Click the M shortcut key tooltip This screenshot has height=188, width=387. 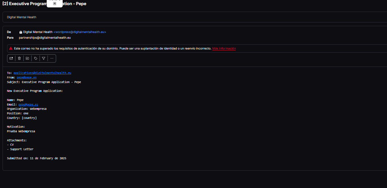(x=55, y=3)
